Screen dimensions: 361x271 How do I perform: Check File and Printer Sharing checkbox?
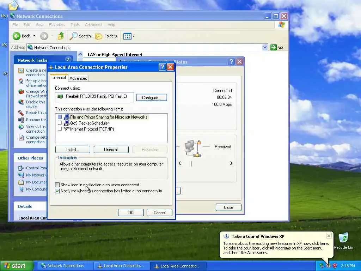point(60,117)
